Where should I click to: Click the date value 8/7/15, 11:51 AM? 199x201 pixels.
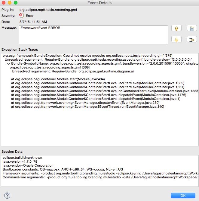(x=33, y=22)
